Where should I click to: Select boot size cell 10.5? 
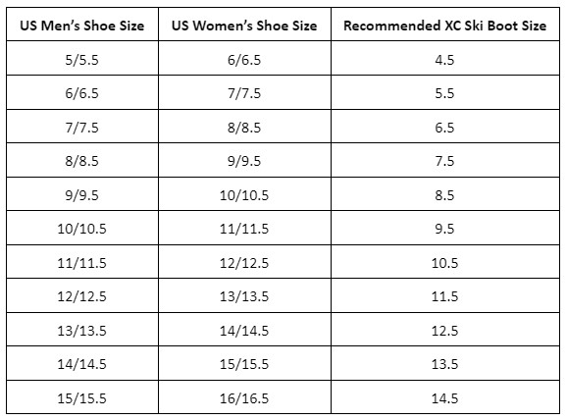pos(445,262)
